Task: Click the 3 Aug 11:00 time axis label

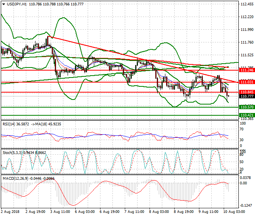Action: 60,212
